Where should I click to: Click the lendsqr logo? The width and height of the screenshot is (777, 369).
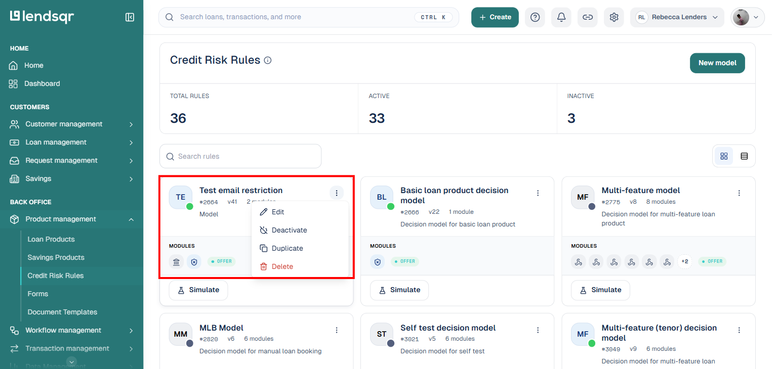(42, 17)
